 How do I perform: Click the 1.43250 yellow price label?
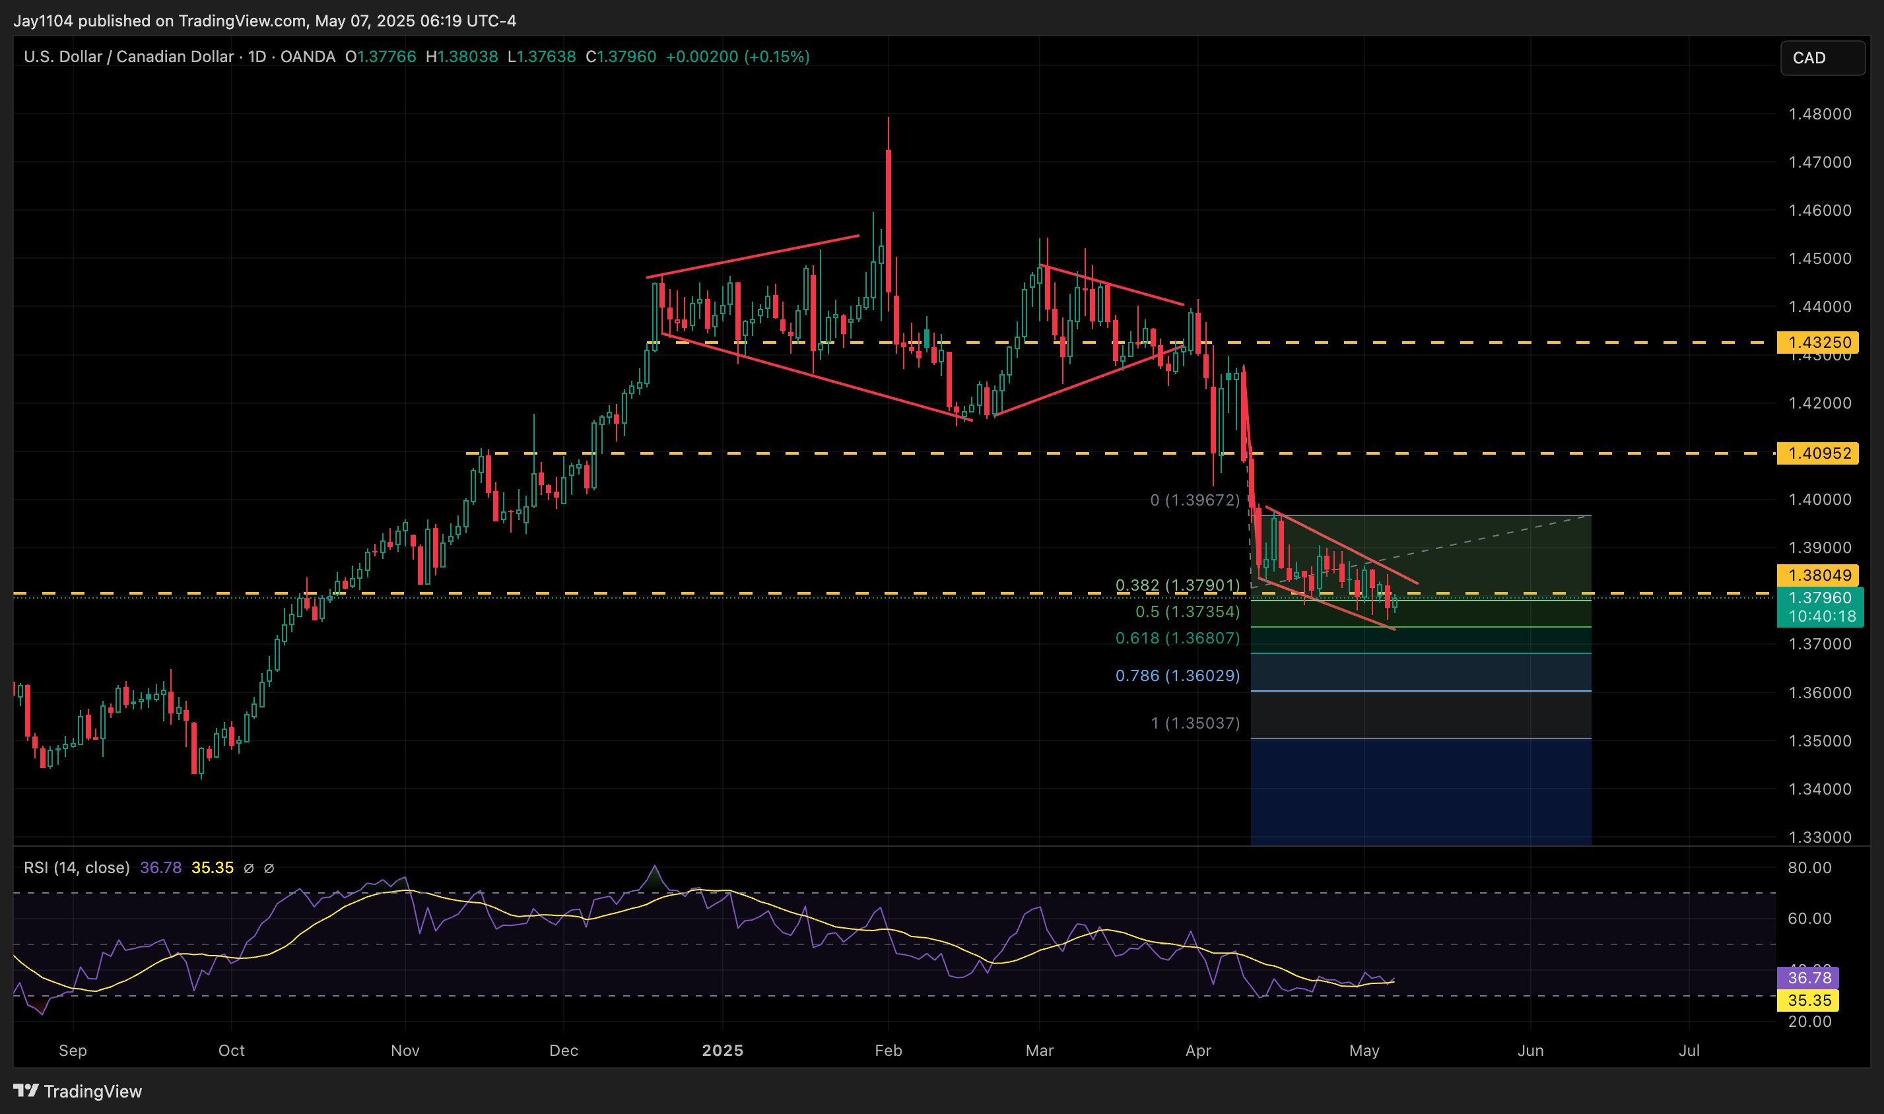pos(1817,343)
